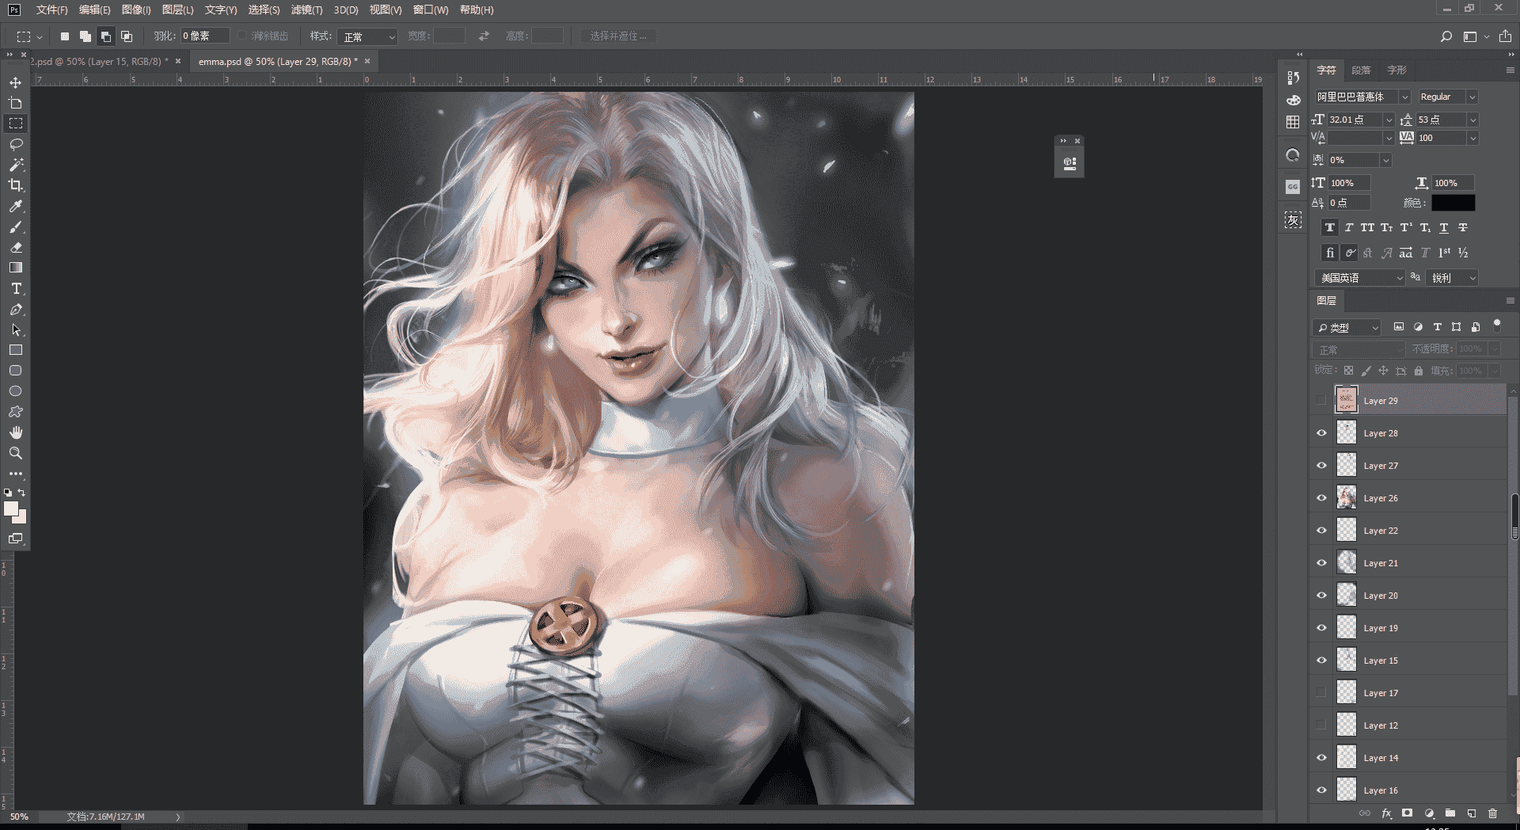Select Layer 20 thumbnail

(x=1347, y=595)
